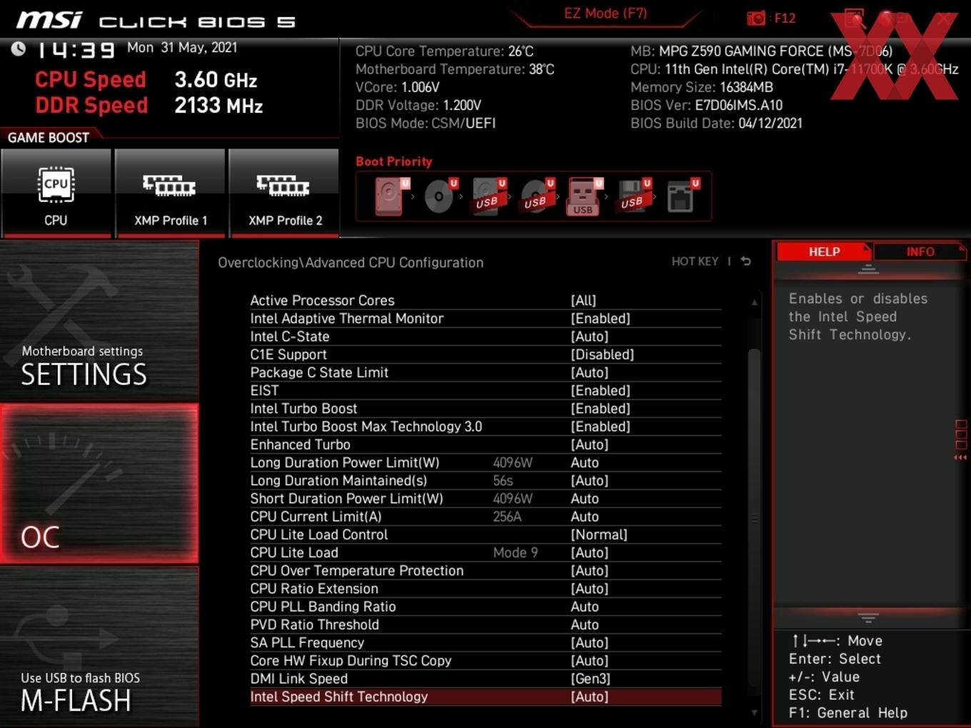This screenshot has width=971, height=728.
Task: Select the CD/DVD boot device icon
Action: pyautogui.click(x=440, y=196)
